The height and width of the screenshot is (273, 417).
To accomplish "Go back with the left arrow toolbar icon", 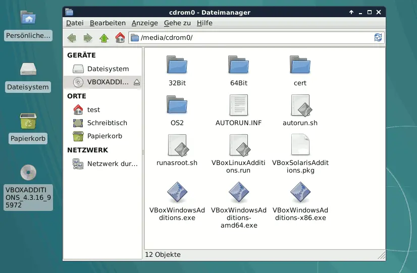I will click(x=72, y=38).
